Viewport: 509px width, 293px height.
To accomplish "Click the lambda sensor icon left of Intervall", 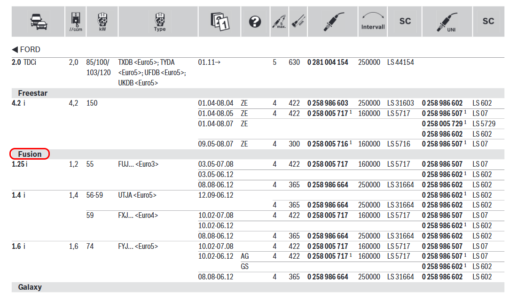I will click(x=333, y=22).
